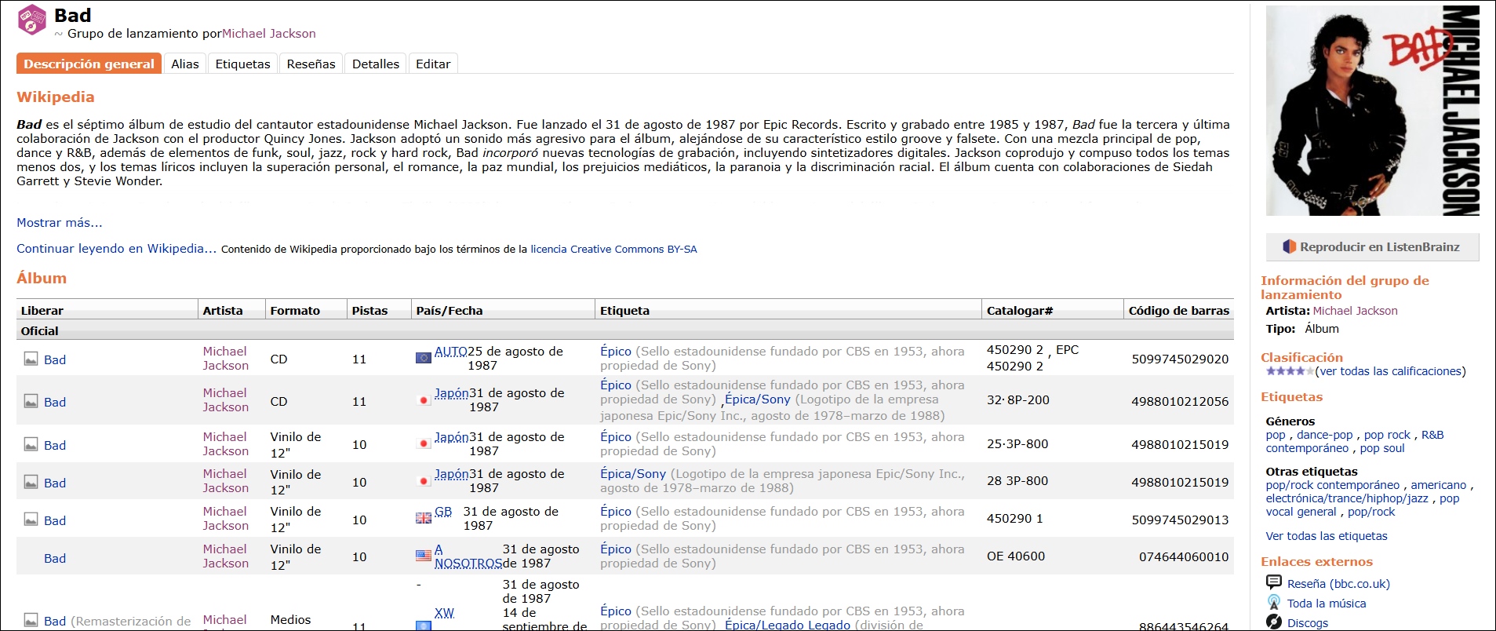
Task: Open Épica/Sony label in 28 3P-800 row
Action: (633, 474)
